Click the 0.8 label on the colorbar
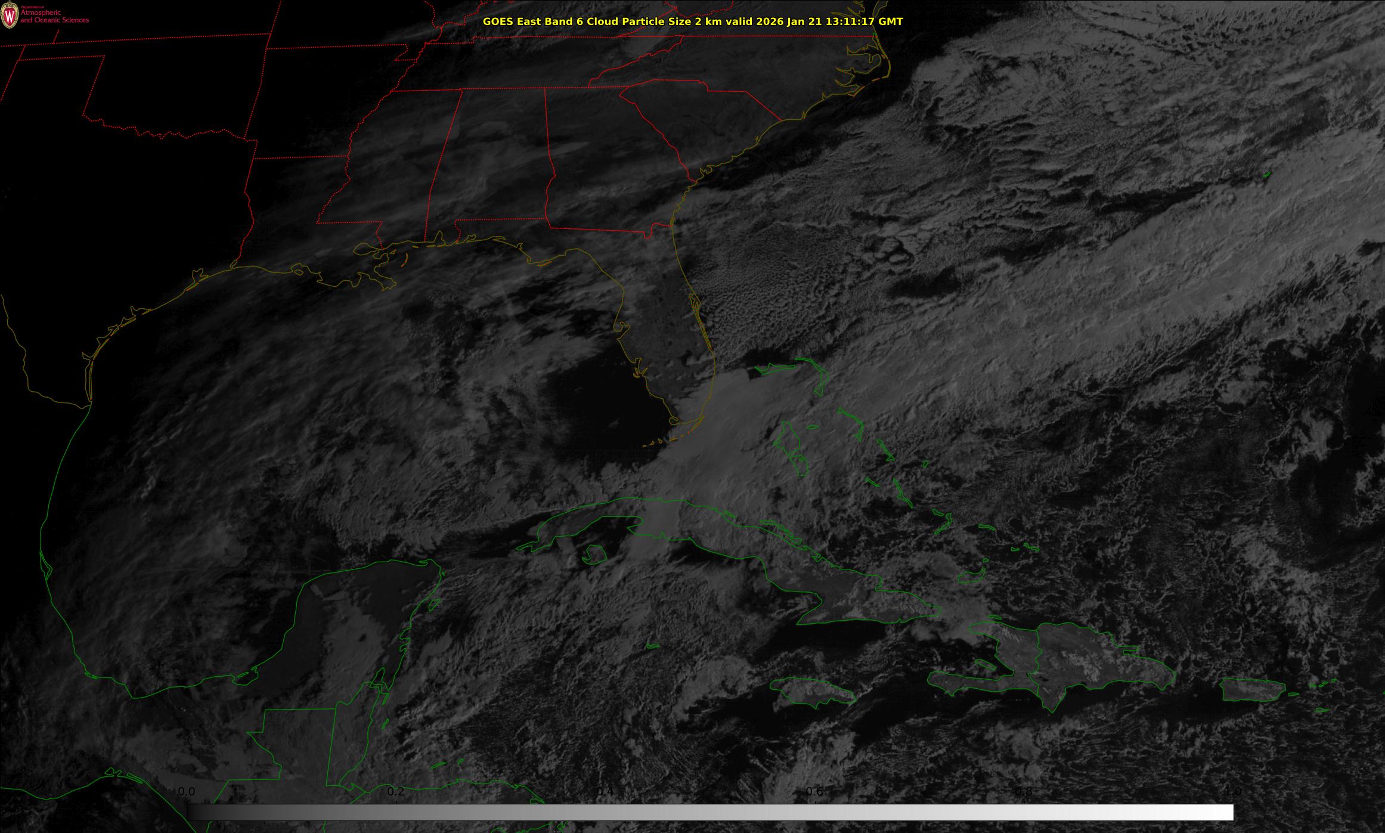Viewport: 1385px width, 833px height. point(1024,791)
